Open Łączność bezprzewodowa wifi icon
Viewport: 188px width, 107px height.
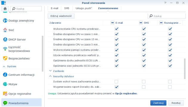coord(5,49)
